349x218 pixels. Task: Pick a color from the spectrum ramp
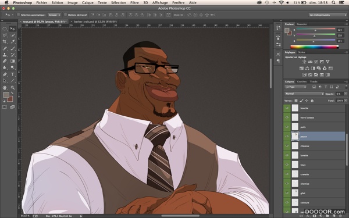[x=315, y=47]
